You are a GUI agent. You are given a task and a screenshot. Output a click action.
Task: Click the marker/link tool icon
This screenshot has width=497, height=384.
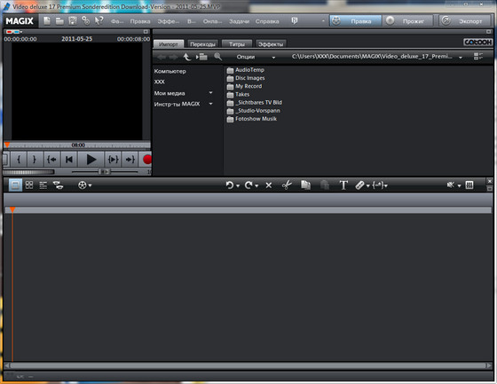coord(359,185)
